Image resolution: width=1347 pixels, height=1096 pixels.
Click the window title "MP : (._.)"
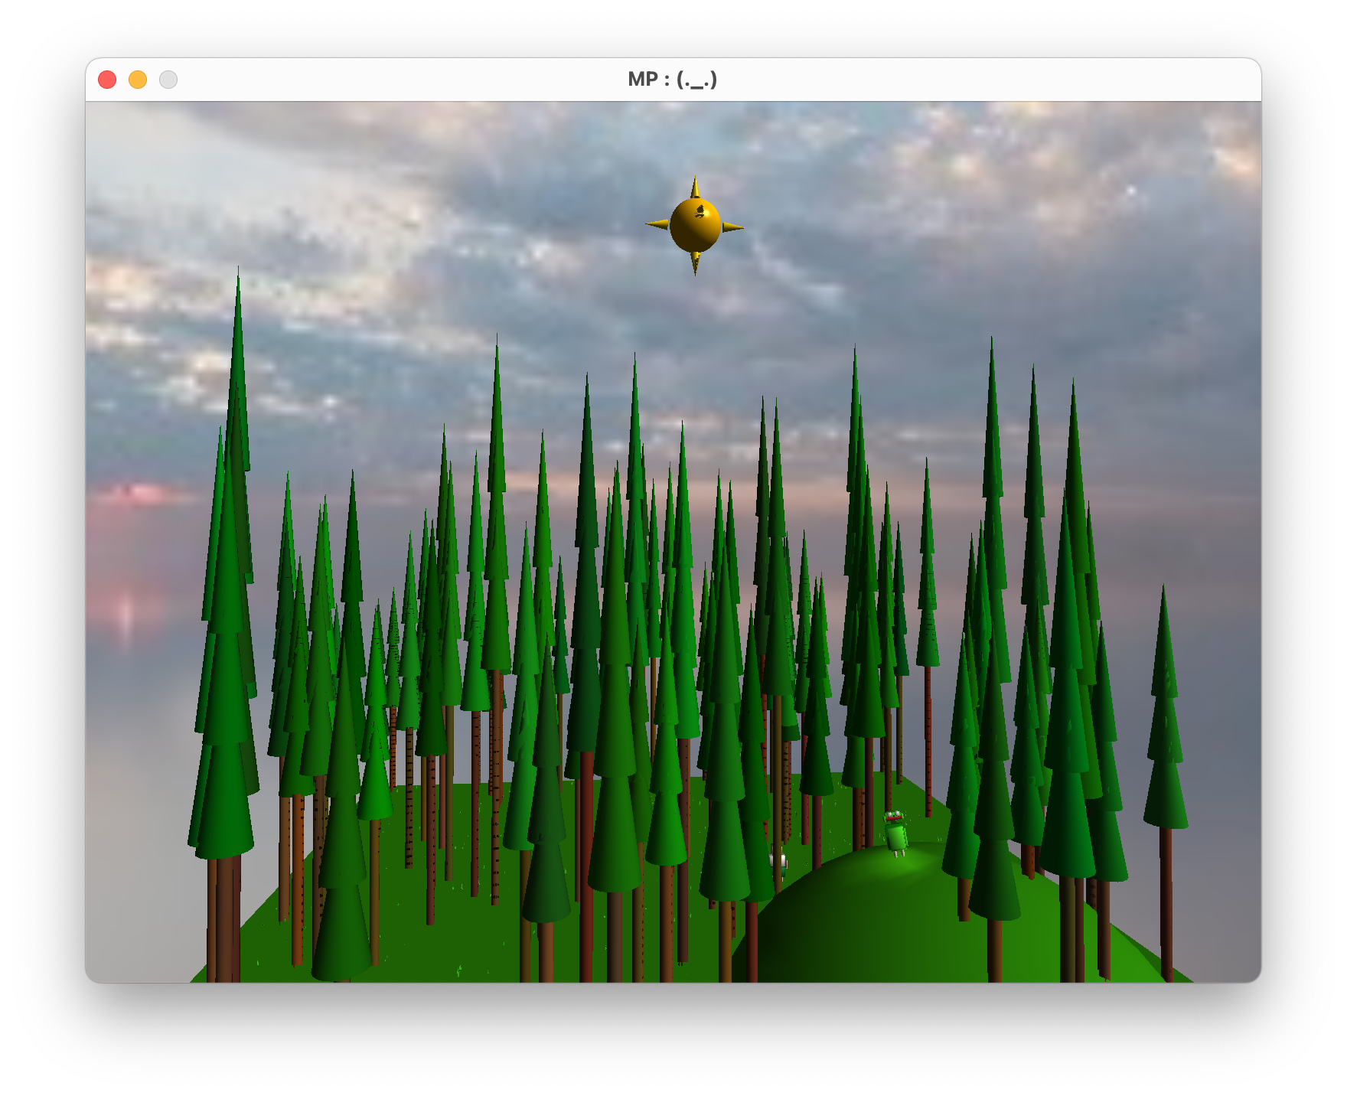coord(672,80)
